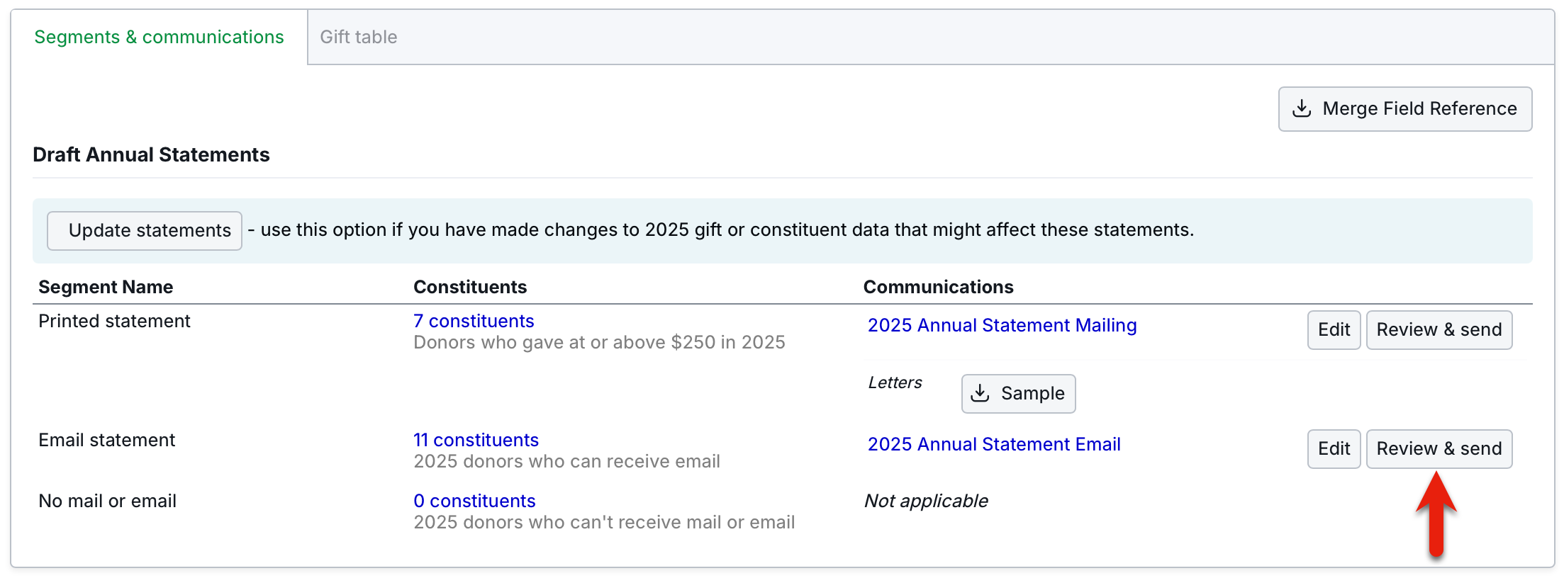The image size is (1564, 578).
Task: Open the 0 constituents link
Action: 474,501
